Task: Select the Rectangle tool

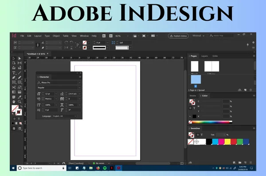Action: (x=20, y=82)
